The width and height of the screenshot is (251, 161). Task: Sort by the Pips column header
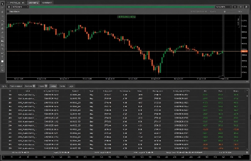click(220, 91)
